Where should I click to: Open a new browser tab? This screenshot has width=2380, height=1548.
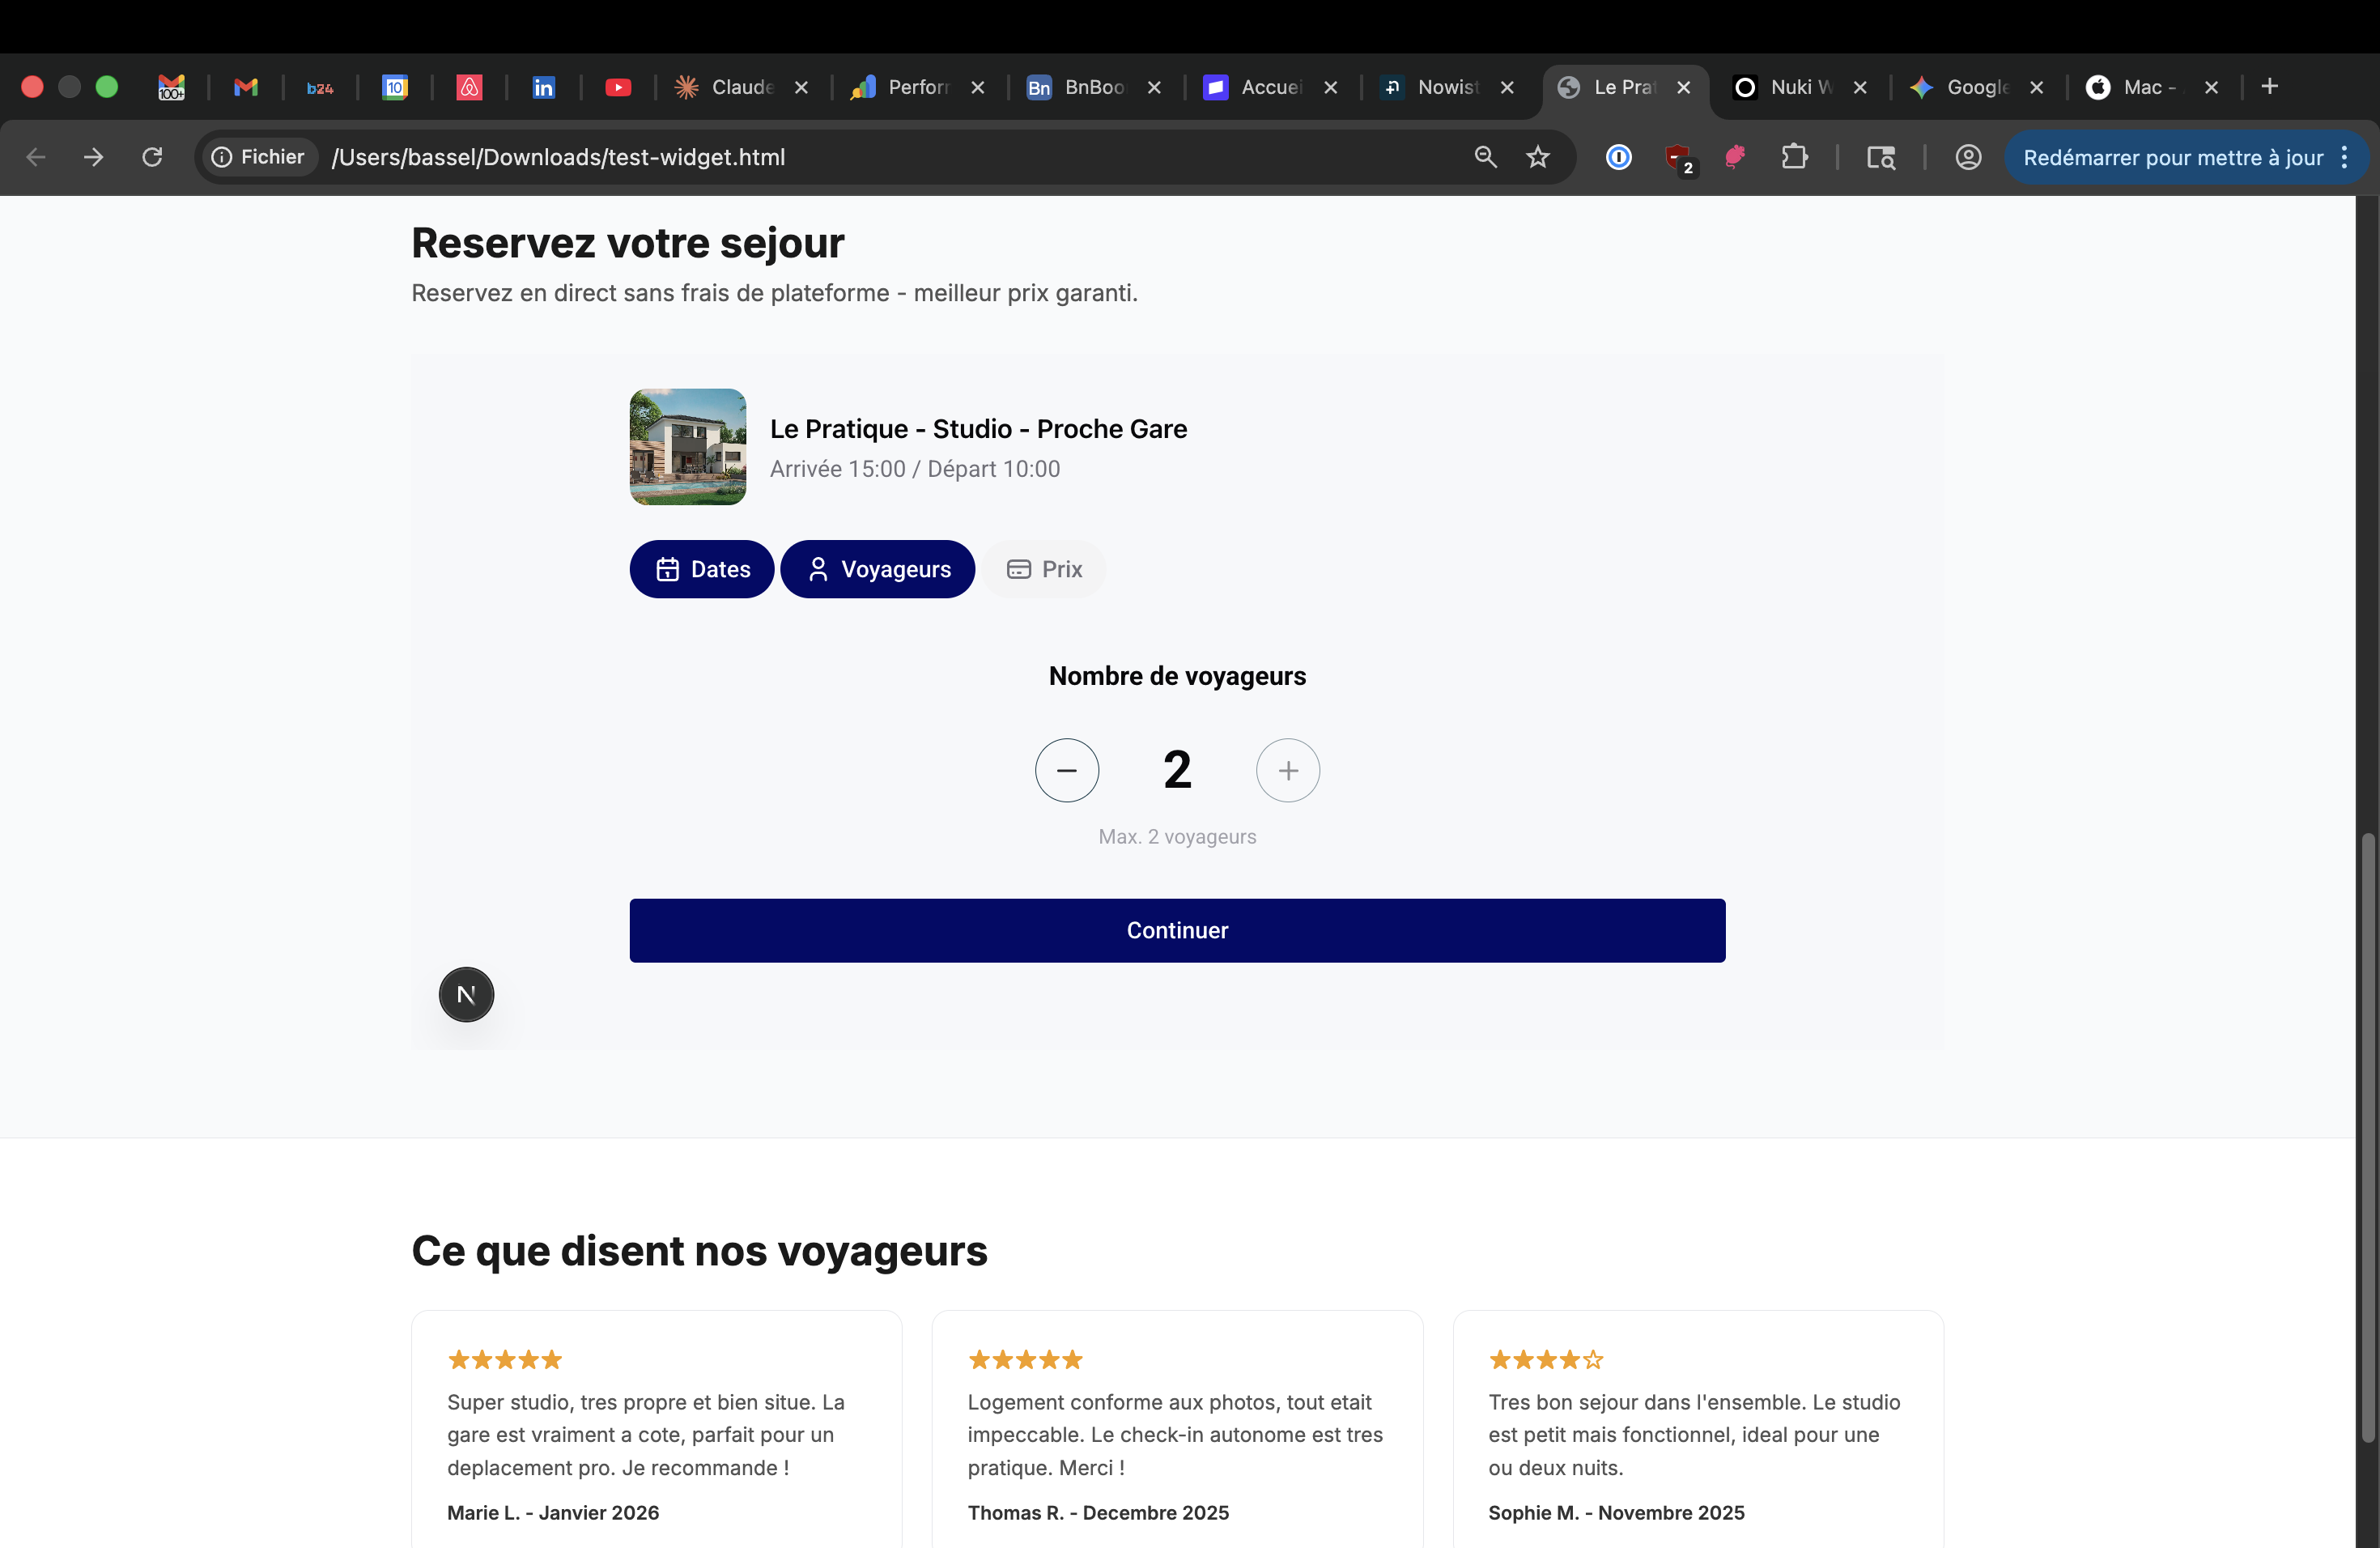click(2270, 87)
